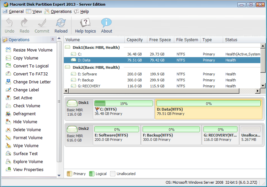The height and width of the screenshot is (187, 267).
Task: Click the Disk1 drive icon in disk map
Action: [72, 103]
